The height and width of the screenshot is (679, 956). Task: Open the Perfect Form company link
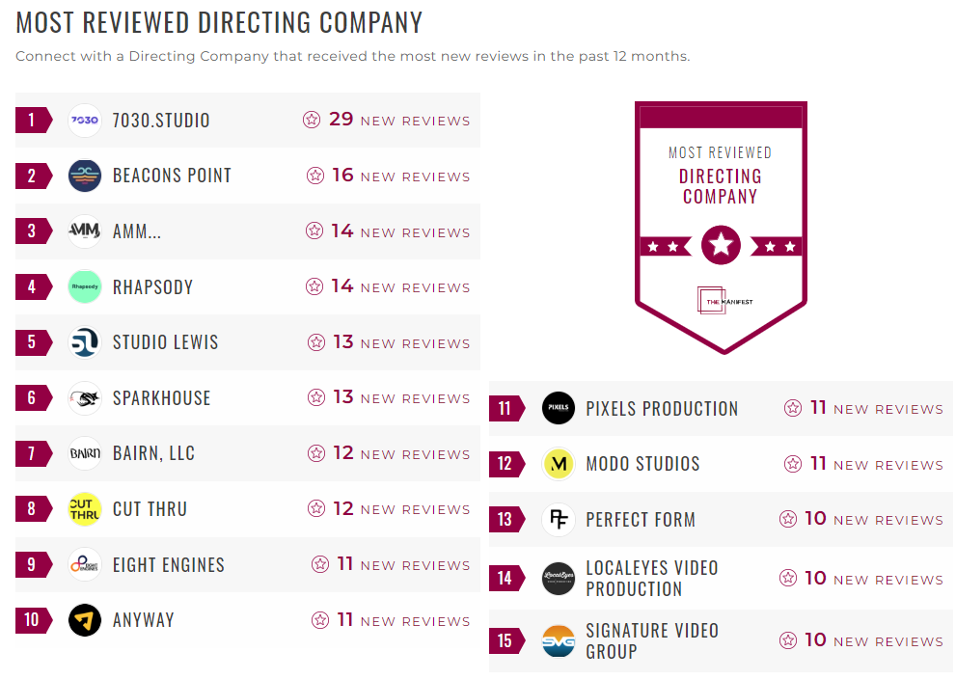click(640, 520)
